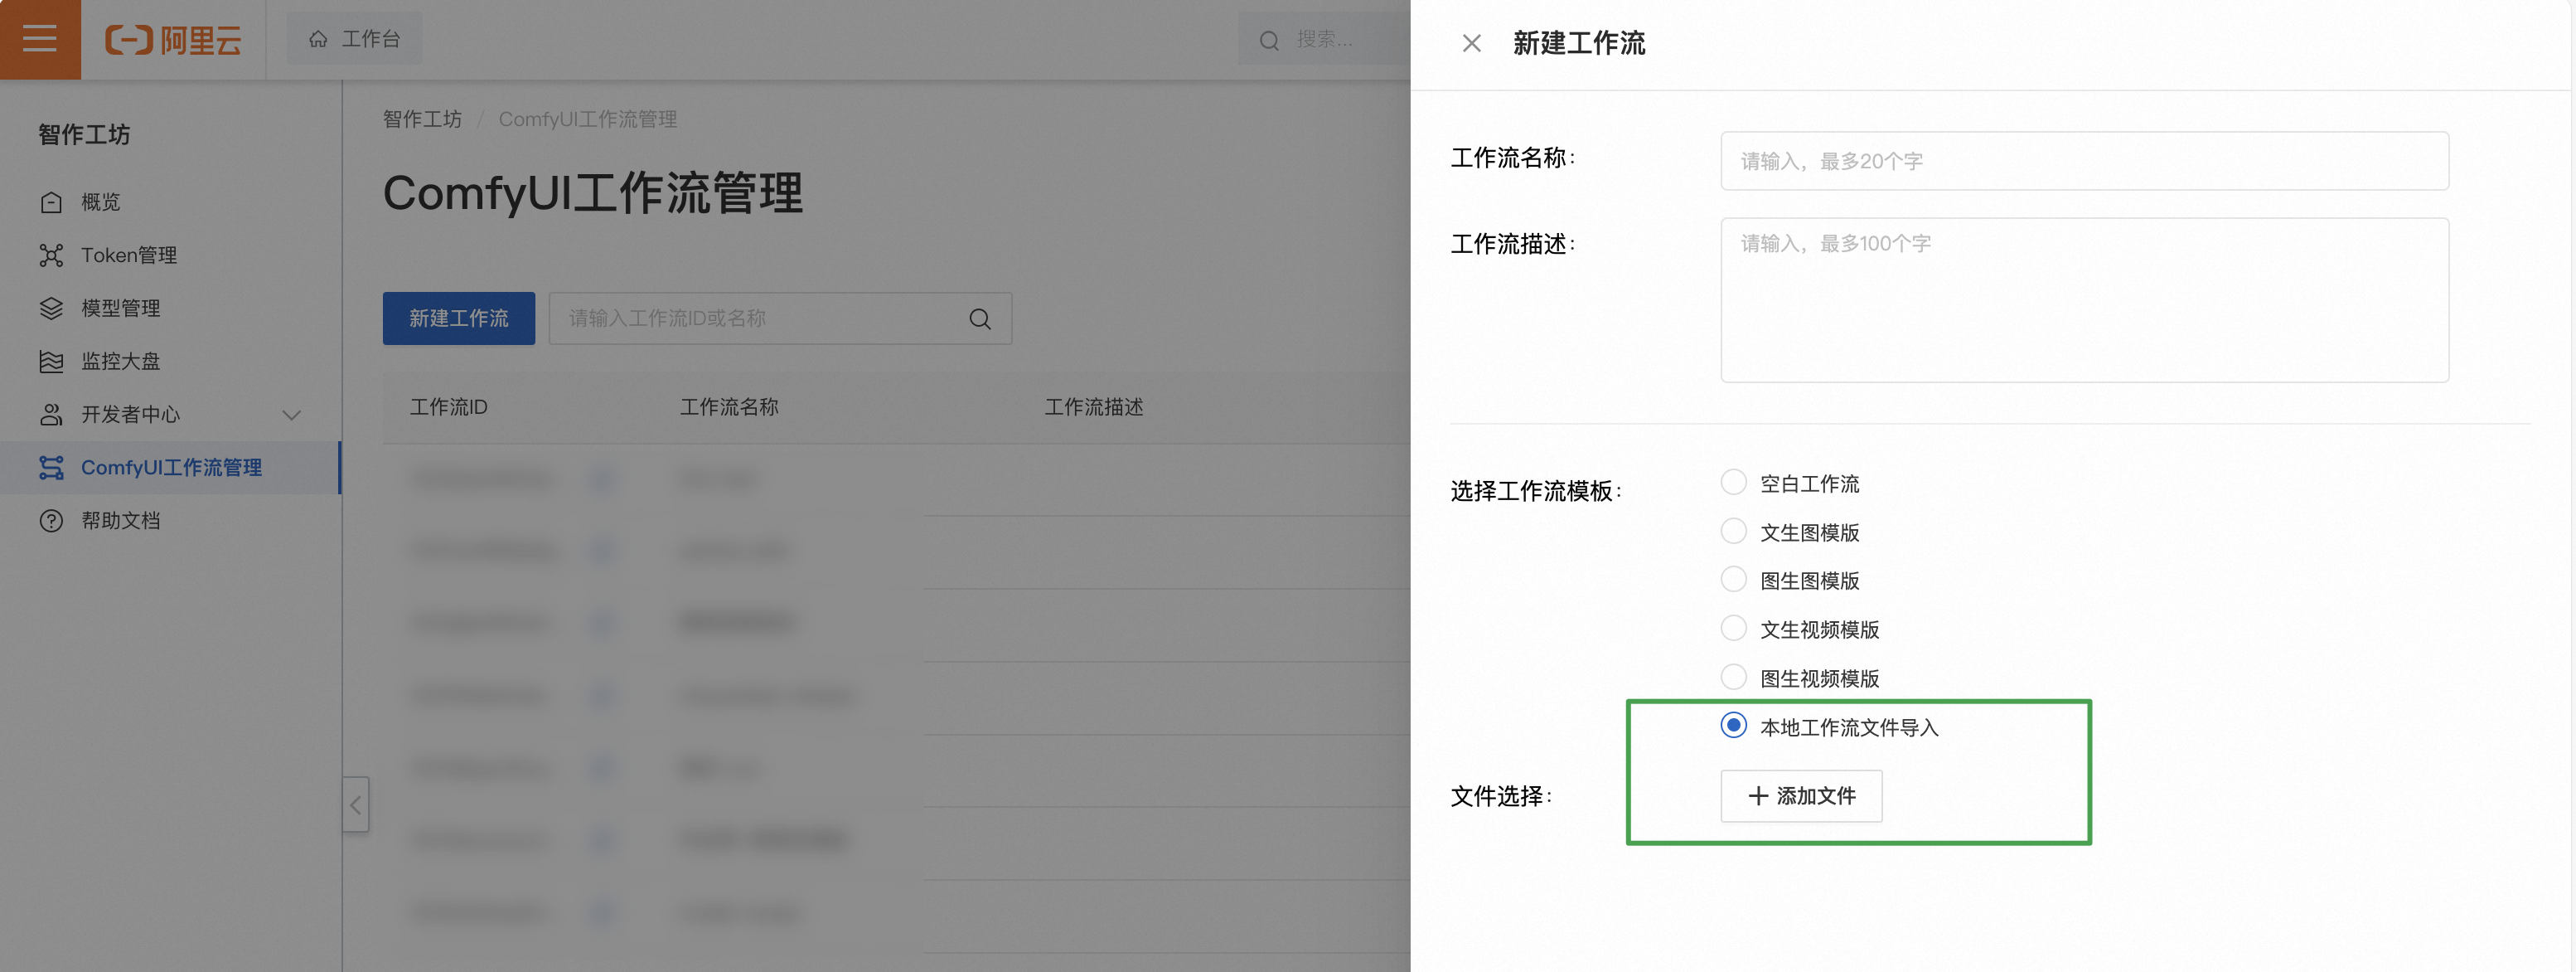The height and width of the screenshot is (972, 2576).
Task: Click the search magnifier in top bar
Action: tap(1269, 40)
